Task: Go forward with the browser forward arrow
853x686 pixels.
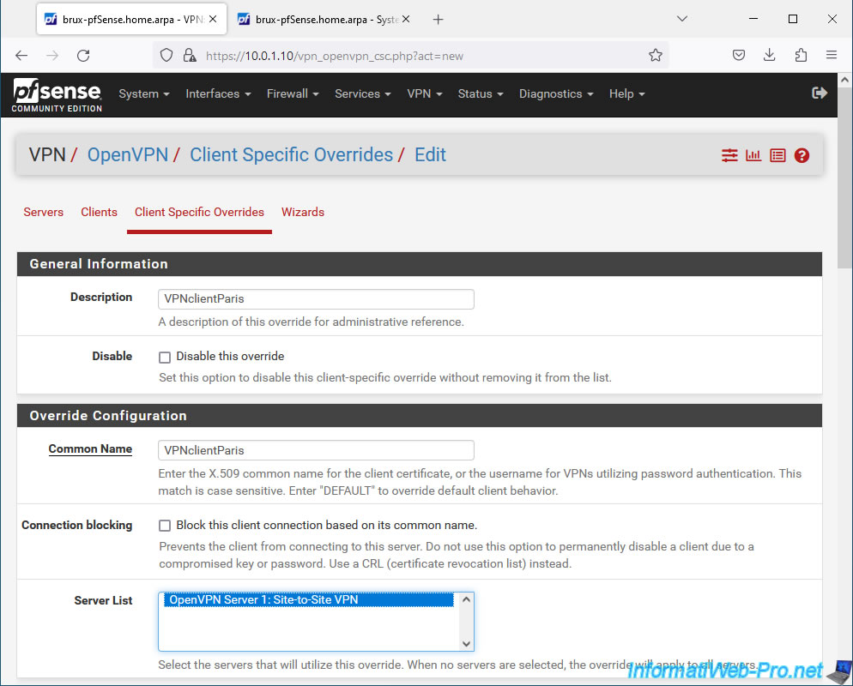Action: point(52,56)
